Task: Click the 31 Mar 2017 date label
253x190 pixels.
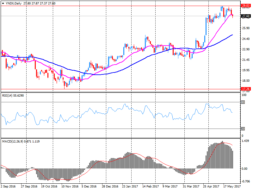Action: click(191, 187)
